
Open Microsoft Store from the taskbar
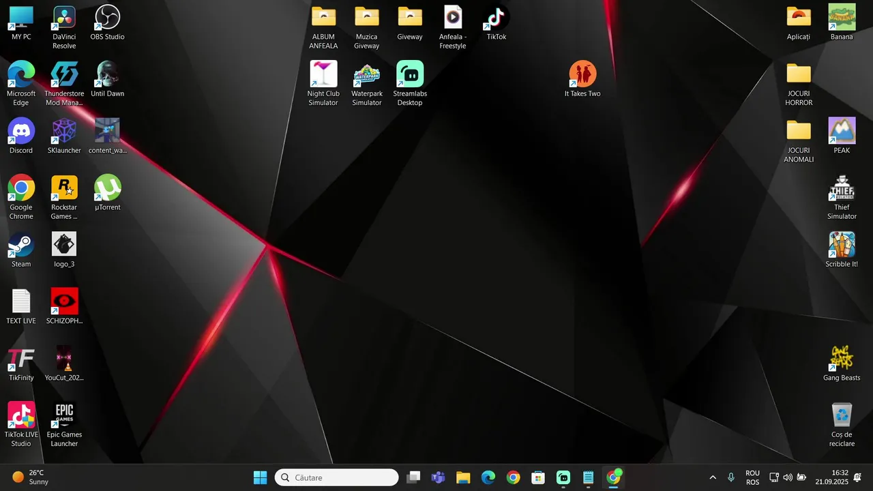538,477
